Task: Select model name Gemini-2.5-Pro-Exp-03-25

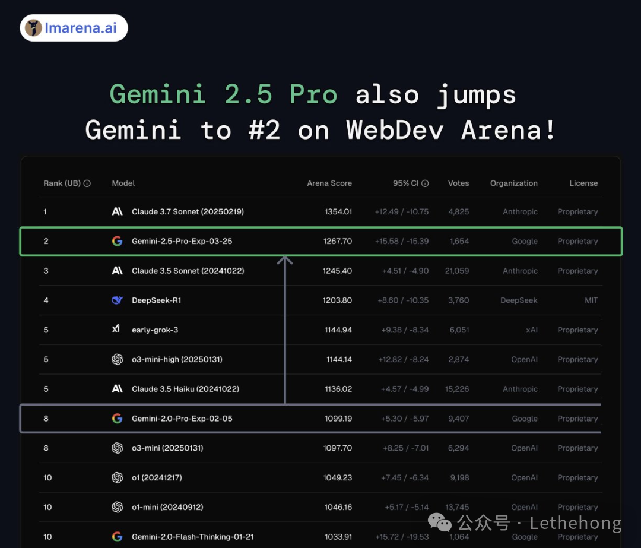Action: pos(182,241)
